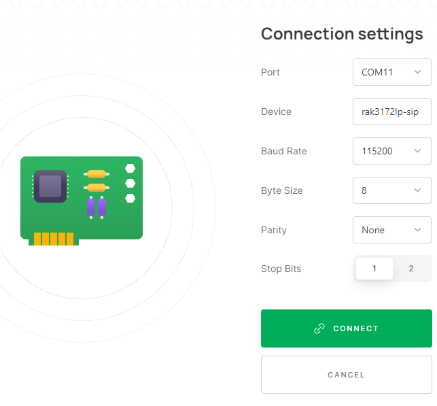Click the chain-link icon on the Connect button
Image resolution: width=437 pixels, height=406 pixels.
coord(319,328)
